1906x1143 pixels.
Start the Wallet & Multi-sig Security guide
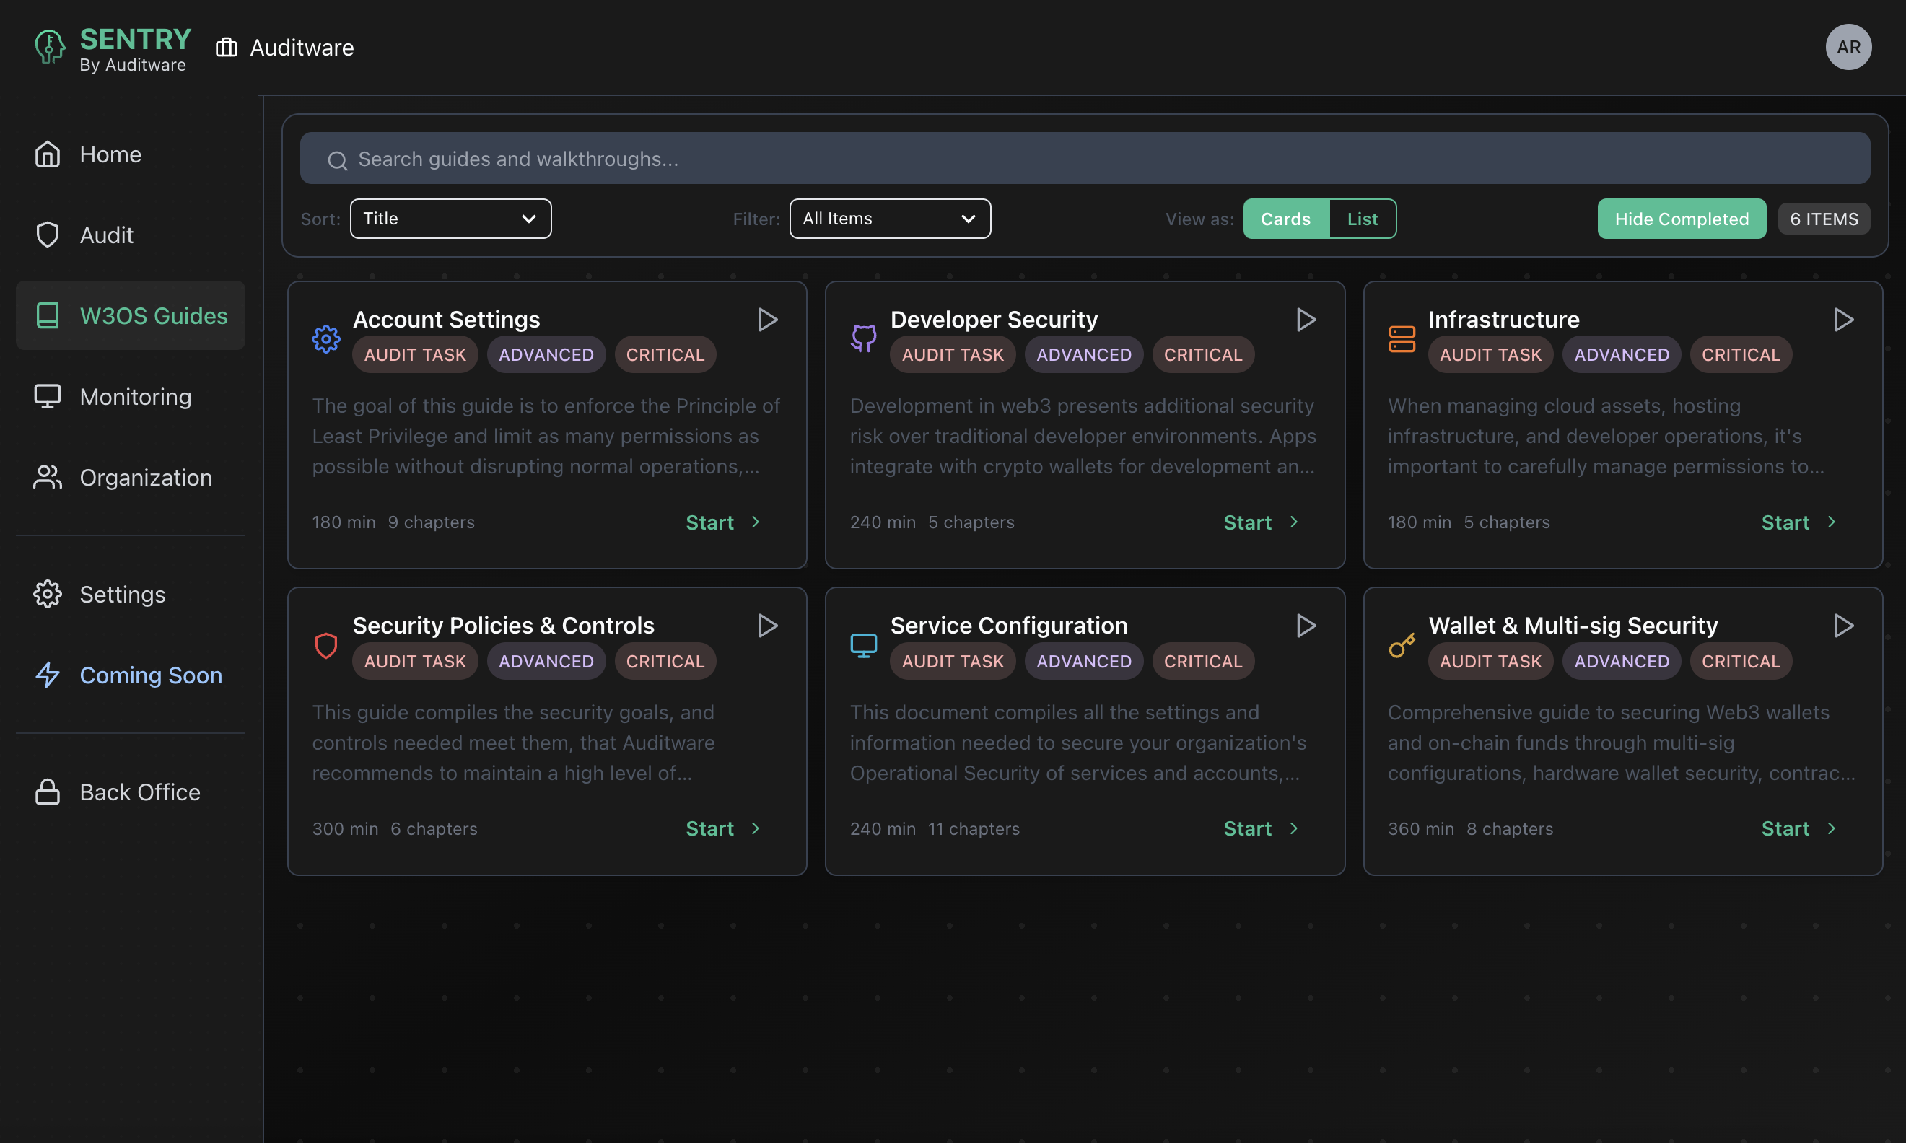pos(1799,829)
